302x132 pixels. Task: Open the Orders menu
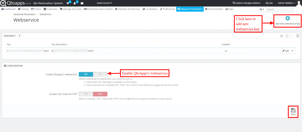(x=36, y=9)
